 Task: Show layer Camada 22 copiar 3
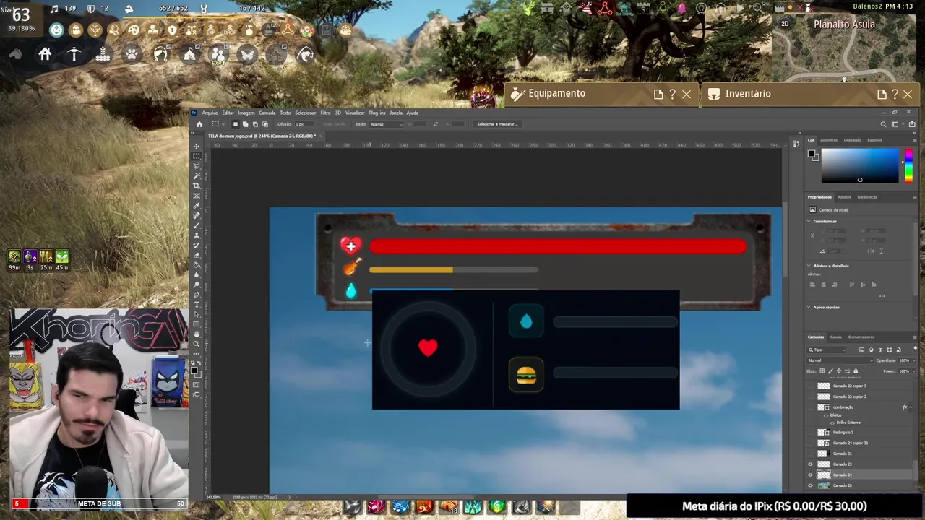point(810,386)
